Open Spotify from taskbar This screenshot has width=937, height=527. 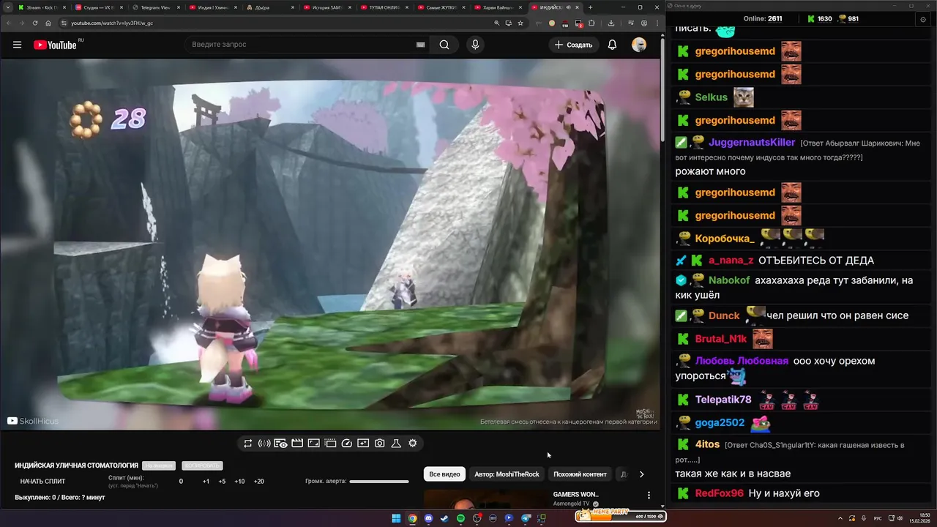click(x=460, y=518)
